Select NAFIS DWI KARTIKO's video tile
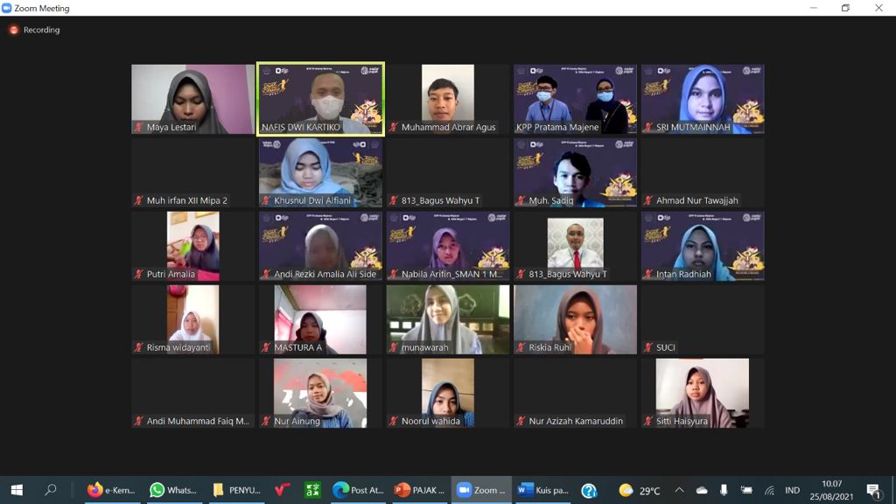The width and height of the screenshot is (896, 504). pos(321,98)
